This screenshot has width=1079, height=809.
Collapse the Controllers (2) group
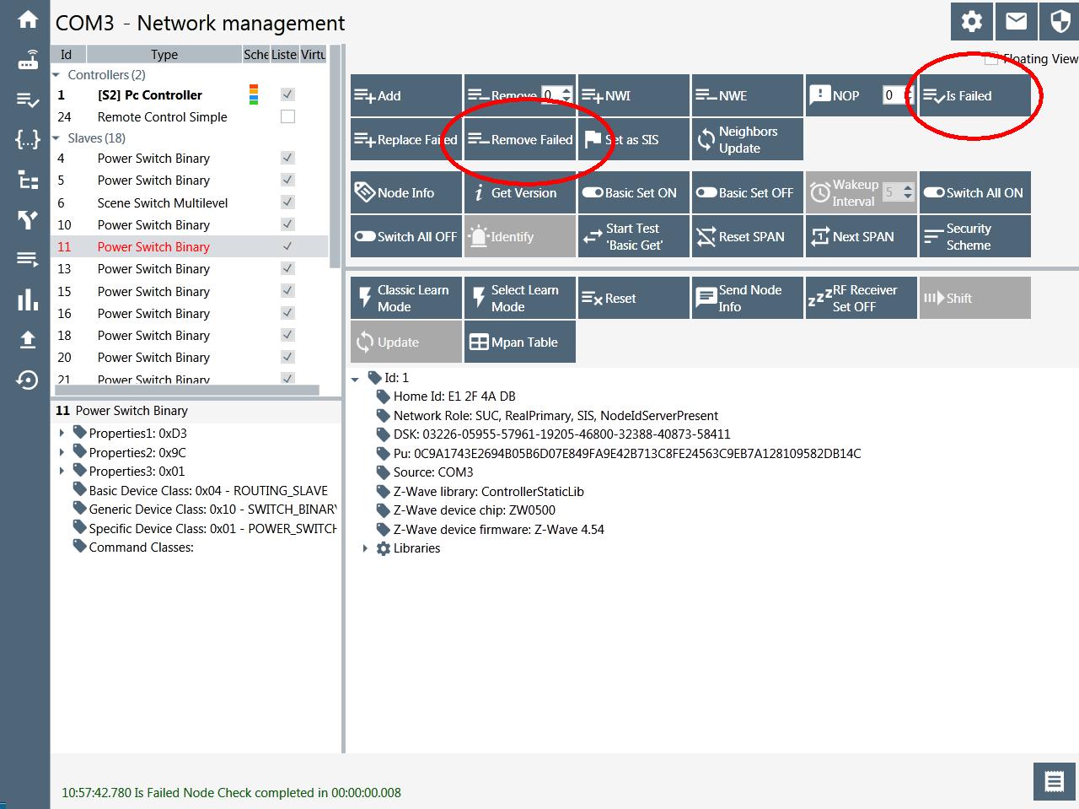56,75
